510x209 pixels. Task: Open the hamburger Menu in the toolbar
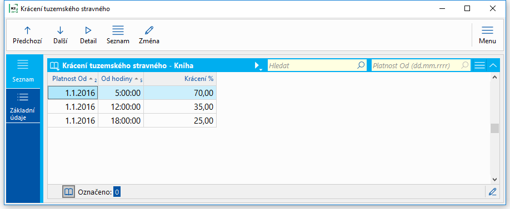pyautogui.click(x=487, y=30)
